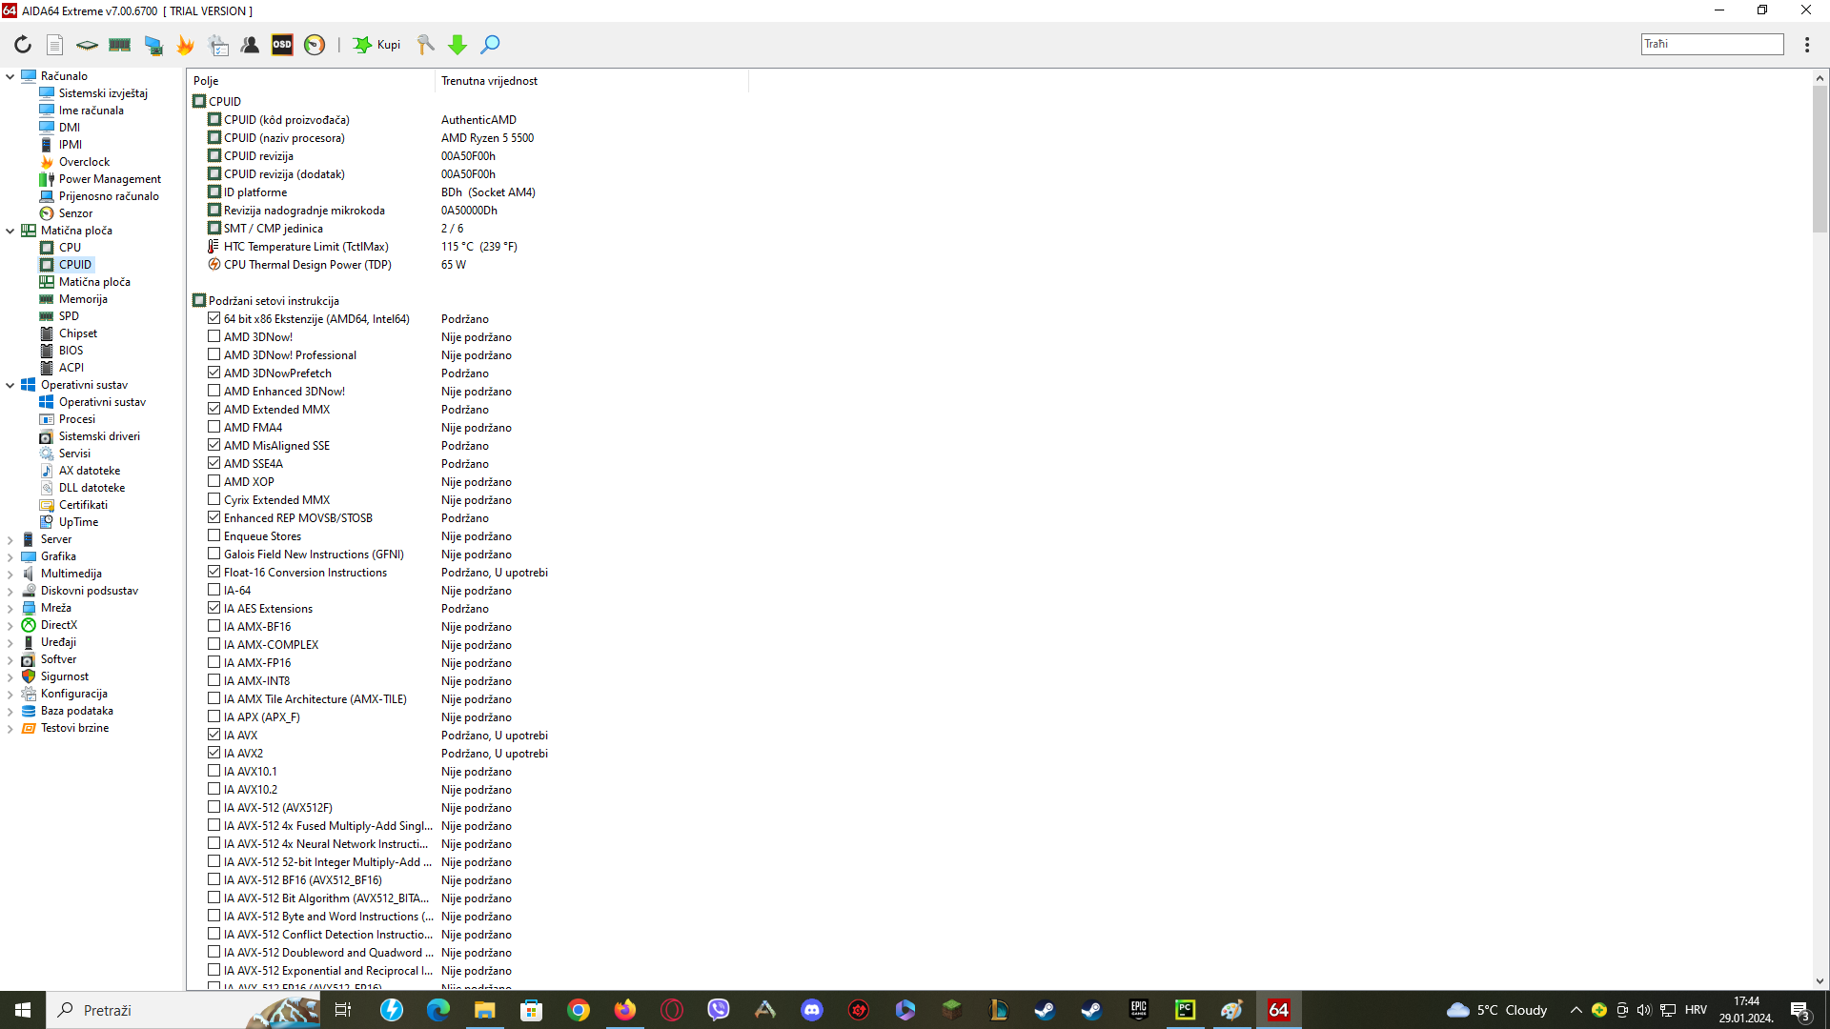
Task: Open the Chipset tree item
Action: click(78, 333)
